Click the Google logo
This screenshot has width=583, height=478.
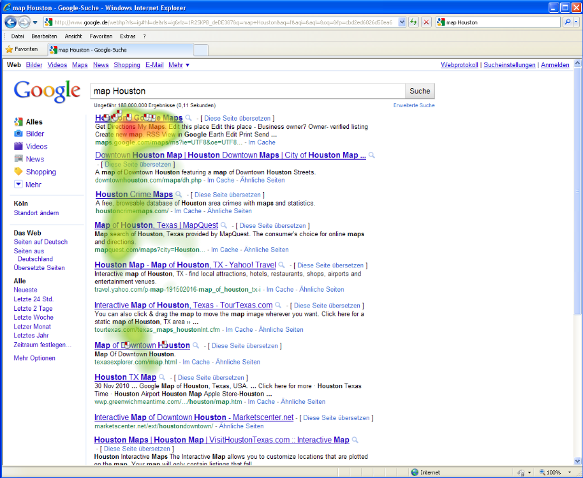point(47,91)
